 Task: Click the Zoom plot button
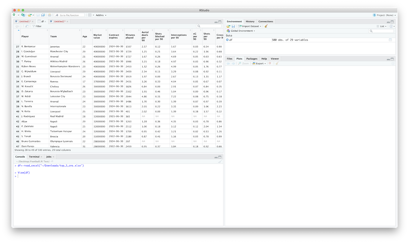(x=243, y=63)
